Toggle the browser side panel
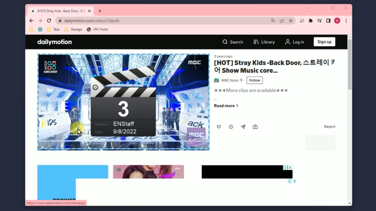376x211 pixels. [328, 21]
